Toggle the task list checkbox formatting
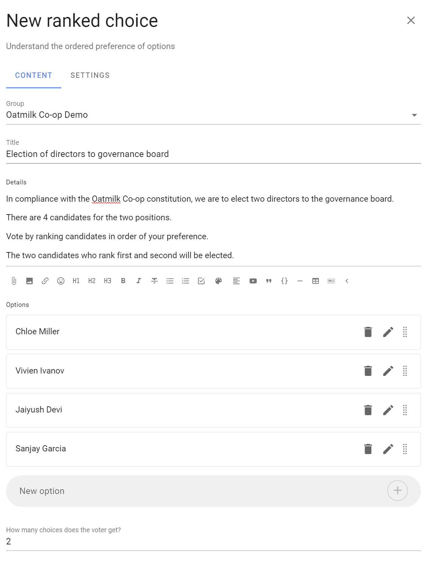 pos(201,281)
